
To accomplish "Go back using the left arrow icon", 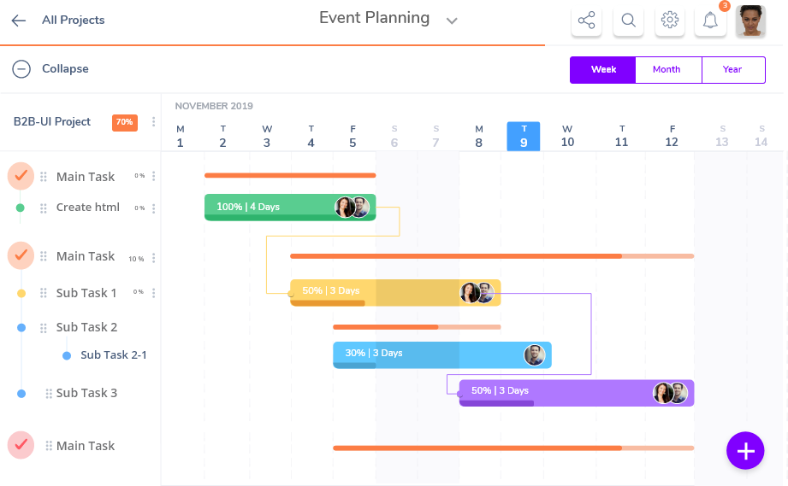I will (19, 20).
